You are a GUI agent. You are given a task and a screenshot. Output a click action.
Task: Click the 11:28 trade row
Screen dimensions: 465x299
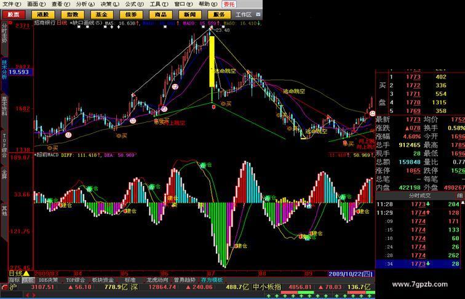(x=418, y=204)
